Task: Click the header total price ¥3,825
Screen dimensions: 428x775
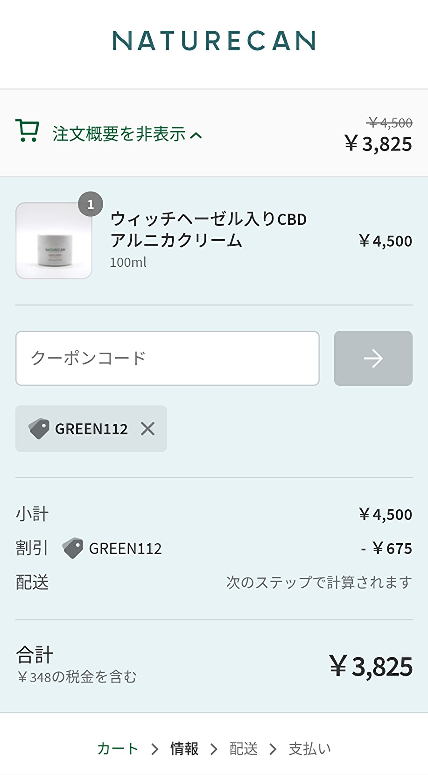Action: point(379,144)
